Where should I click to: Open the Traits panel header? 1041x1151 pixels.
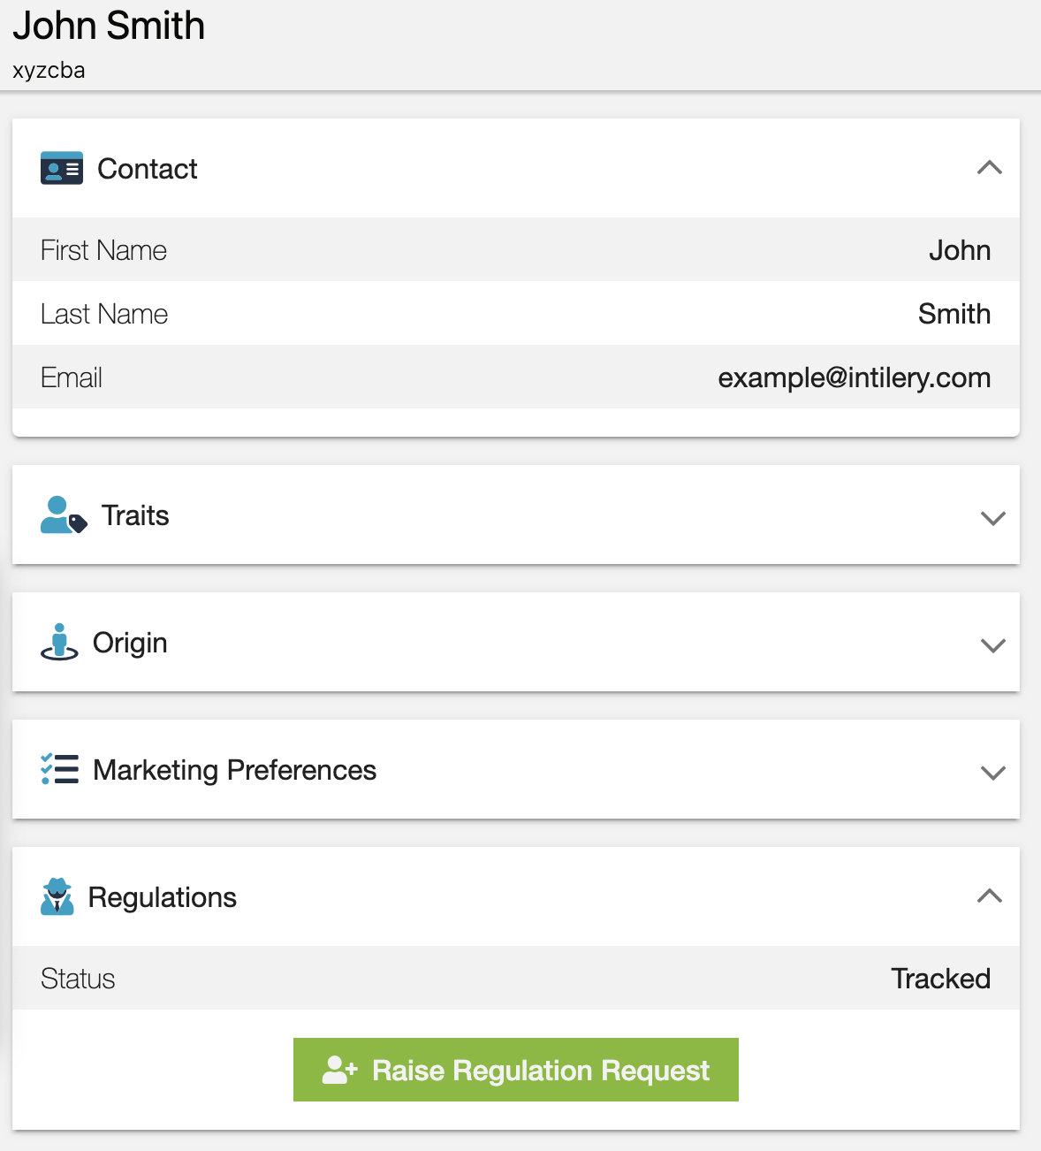516,515
